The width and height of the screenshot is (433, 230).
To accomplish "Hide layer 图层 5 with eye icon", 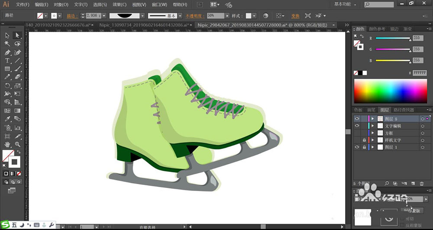I will tap(357, 119).
